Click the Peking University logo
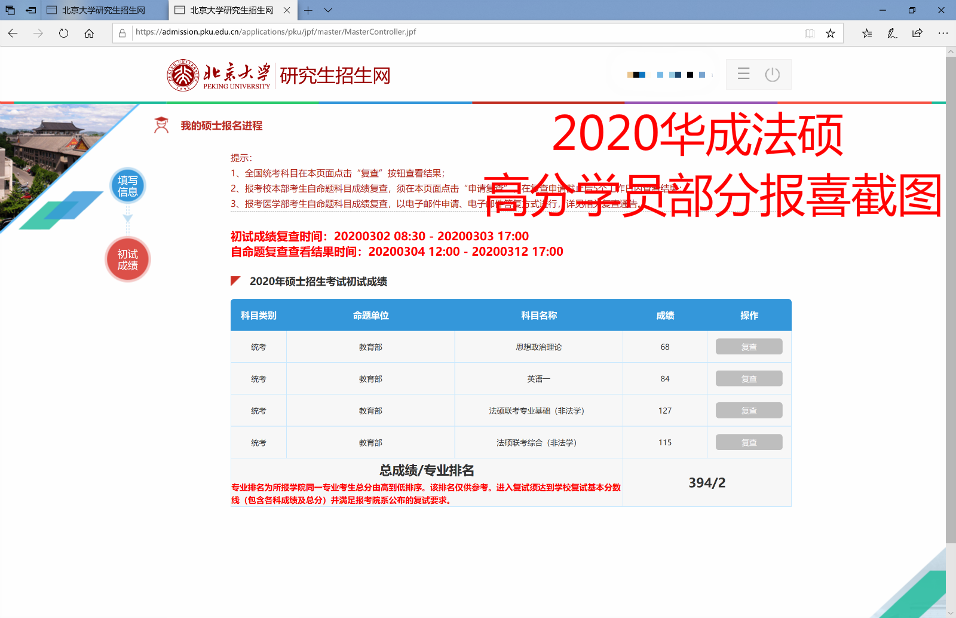This screenshot has width=956, height=618. [x=219, y=75]
